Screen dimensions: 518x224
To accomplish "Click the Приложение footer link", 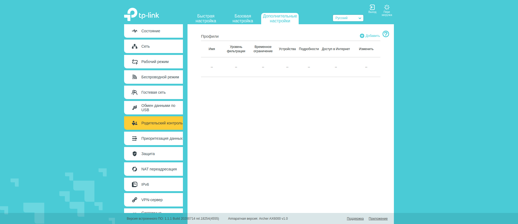I will click(378, 219).
